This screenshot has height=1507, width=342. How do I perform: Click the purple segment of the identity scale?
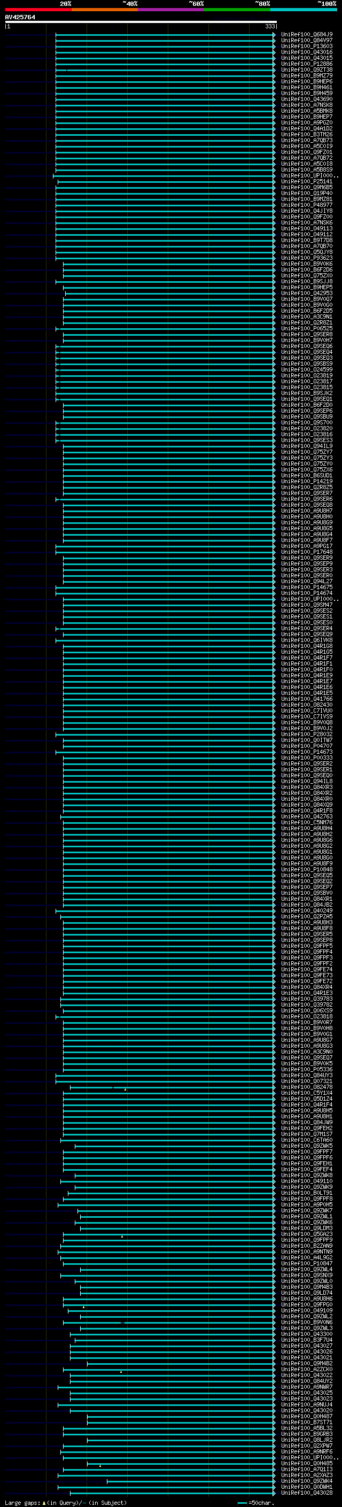click(170, 10)
